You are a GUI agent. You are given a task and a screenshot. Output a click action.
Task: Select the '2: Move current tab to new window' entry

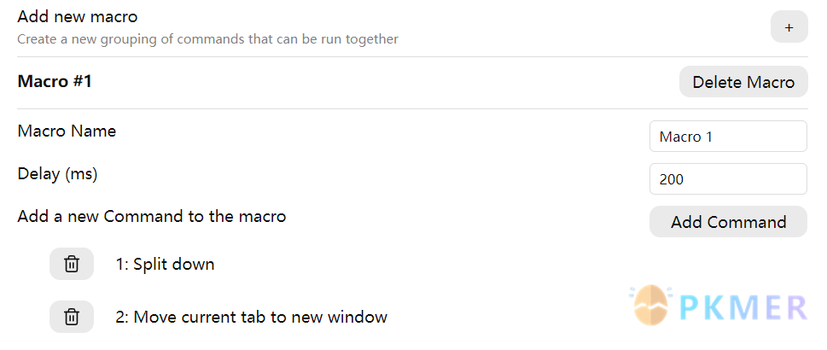click(252, 317)
